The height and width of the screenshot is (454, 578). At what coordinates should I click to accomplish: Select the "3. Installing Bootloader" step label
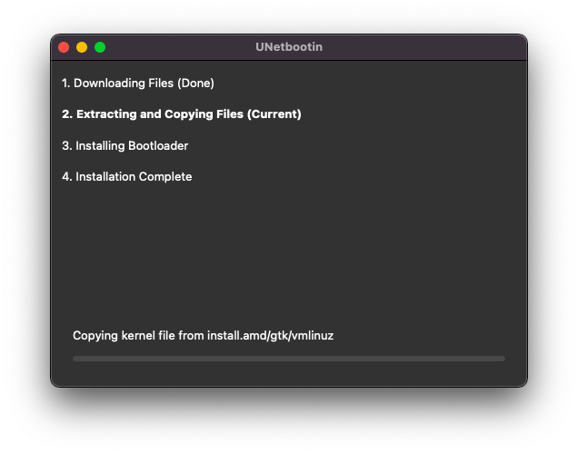(x=125, y=145)
